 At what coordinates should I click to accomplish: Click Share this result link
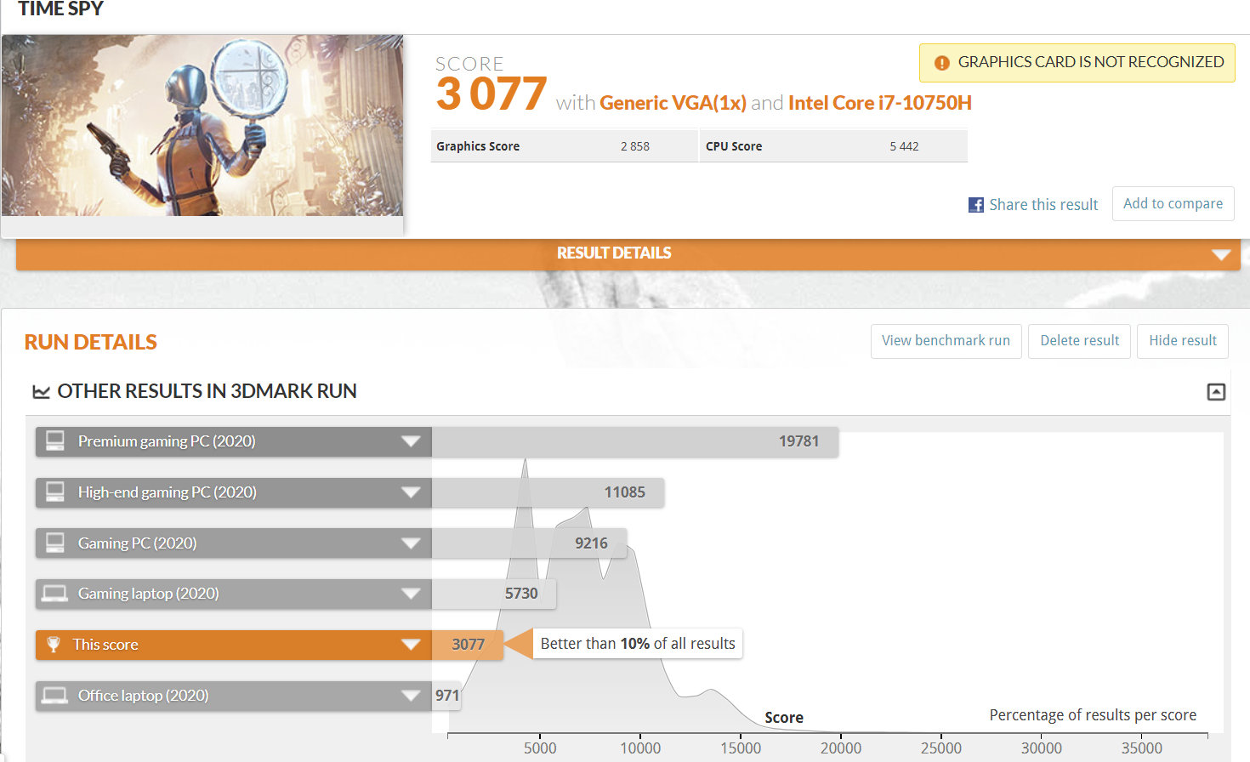[1043, 205]
